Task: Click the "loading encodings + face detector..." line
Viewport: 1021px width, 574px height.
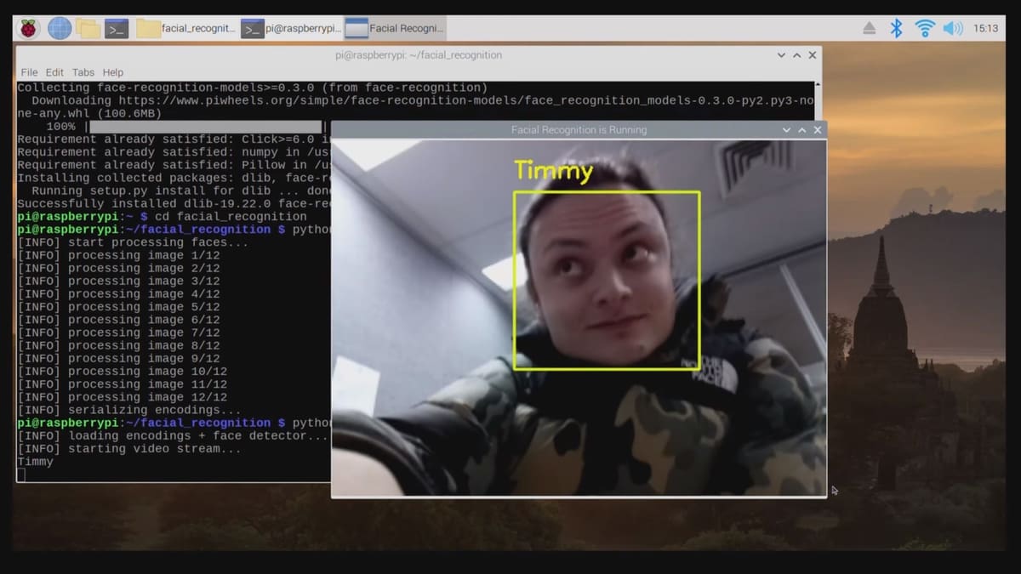Action: point(173,435)
